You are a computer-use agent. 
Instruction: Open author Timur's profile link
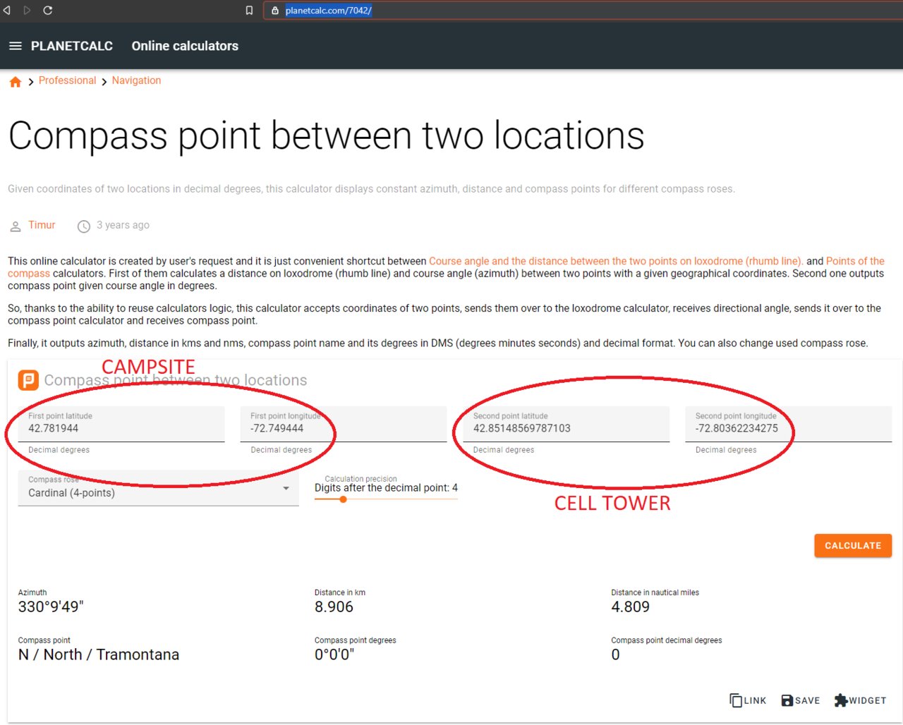[x=42, y=225]
